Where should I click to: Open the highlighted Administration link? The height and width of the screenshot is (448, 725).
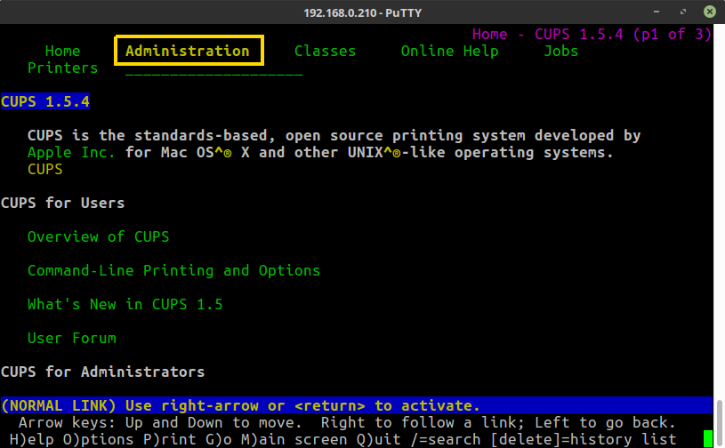[x=188, y=51]
